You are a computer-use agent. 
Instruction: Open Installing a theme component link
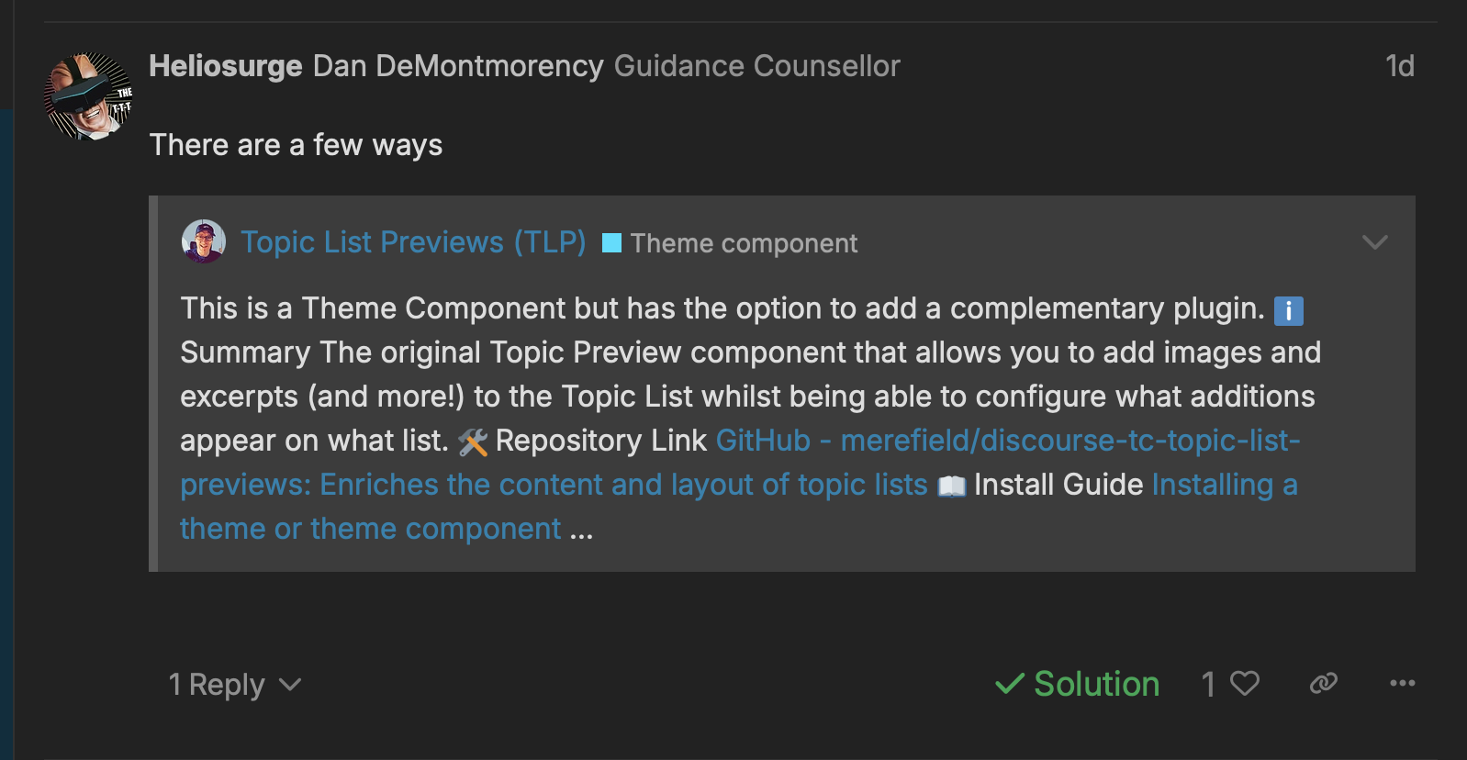click(1224, 485)
